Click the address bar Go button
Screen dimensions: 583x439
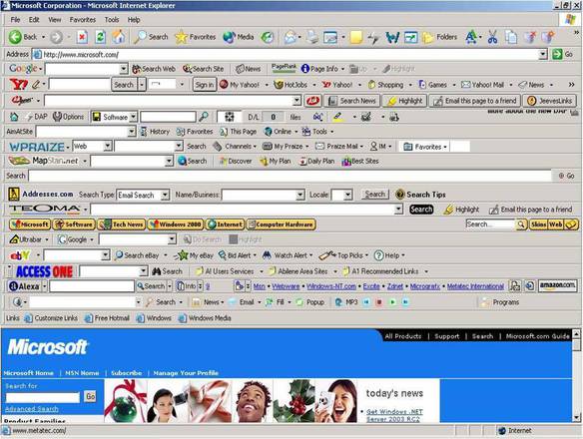click(563, 54)
